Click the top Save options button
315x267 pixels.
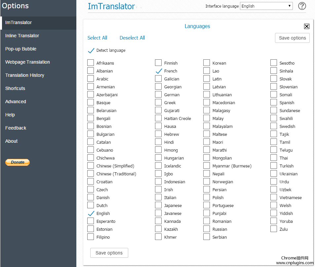pyautogui.click(x=292, y=38)
